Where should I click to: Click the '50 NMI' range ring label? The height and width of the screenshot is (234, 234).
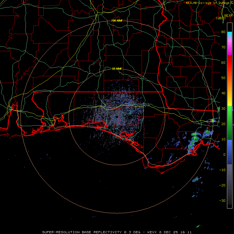pos(117,69)
